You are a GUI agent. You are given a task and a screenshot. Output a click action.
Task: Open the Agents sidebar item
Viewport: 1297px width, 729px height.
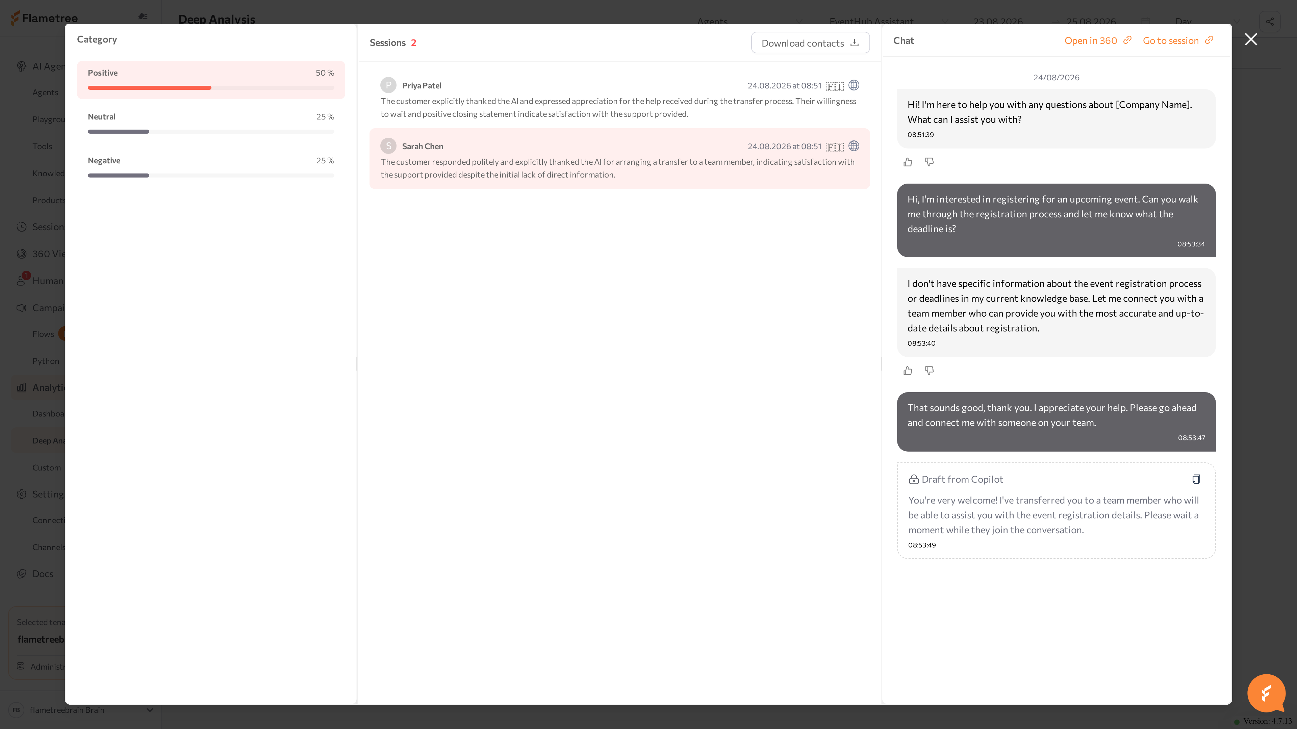tap(45, 92)
